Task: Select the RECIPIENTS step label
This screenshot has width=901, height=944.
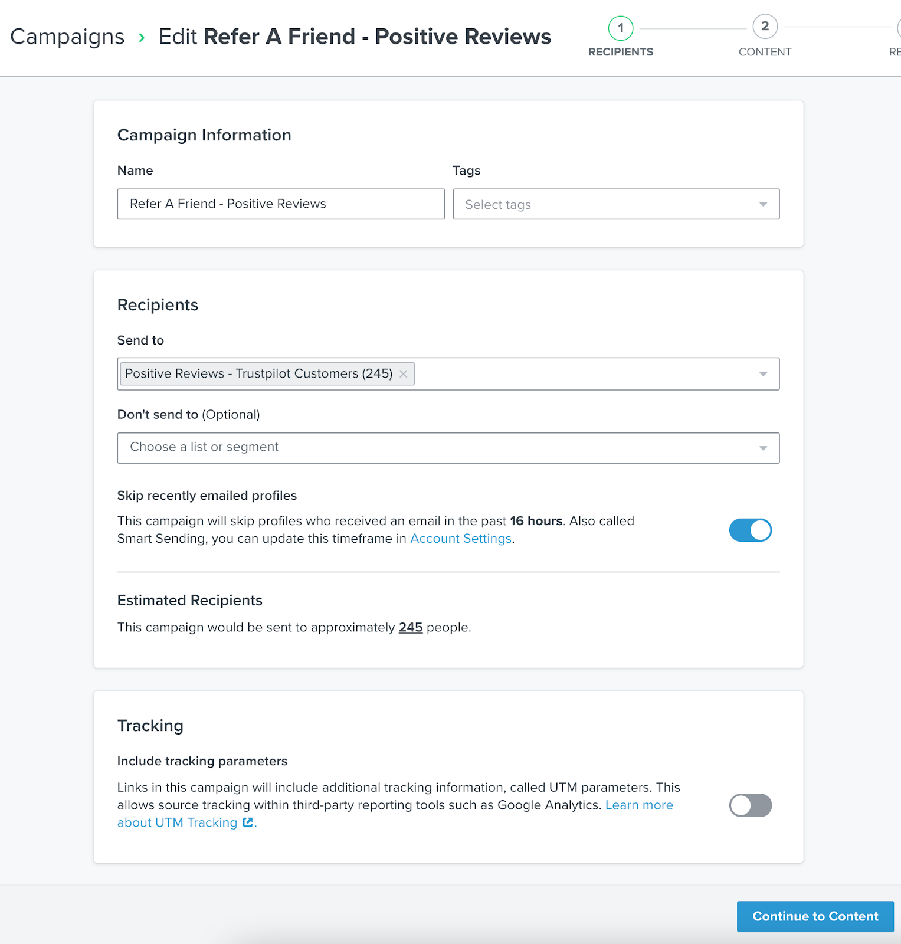Action: click(x=621, y=52)
